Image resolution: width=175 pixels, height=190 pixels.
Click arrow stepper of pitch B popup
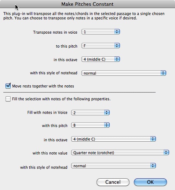(x=107, y=125)
